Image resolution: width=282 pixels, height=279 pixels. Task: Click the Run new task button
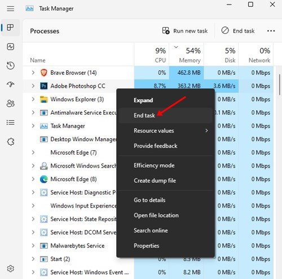pyautogui.click(x=185, y=31)
